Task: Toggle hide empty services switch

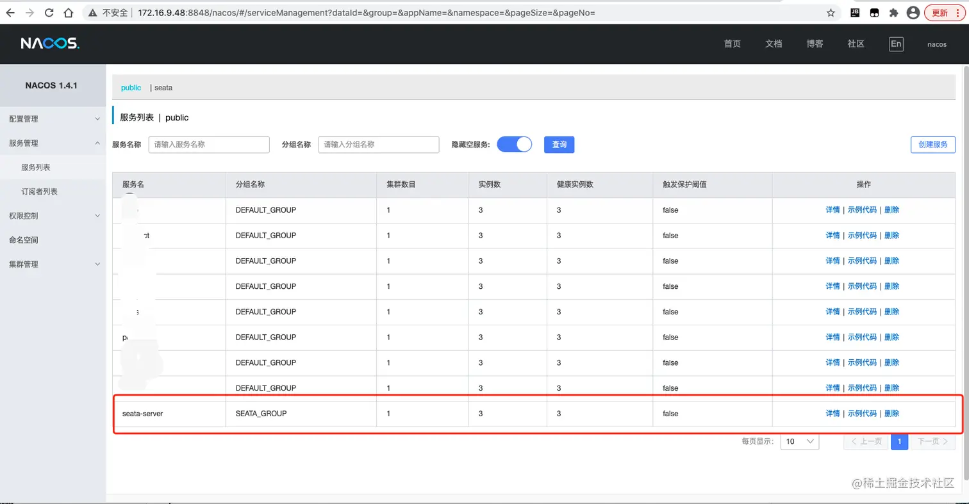Action: (x=514, y=144)
